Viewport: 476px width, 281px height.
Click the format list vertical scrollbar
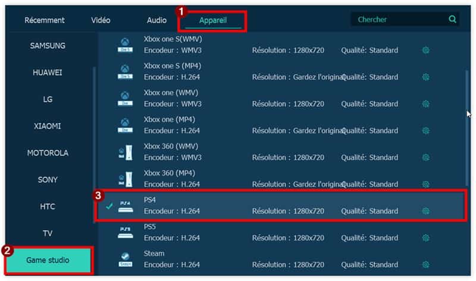[466, 127]
